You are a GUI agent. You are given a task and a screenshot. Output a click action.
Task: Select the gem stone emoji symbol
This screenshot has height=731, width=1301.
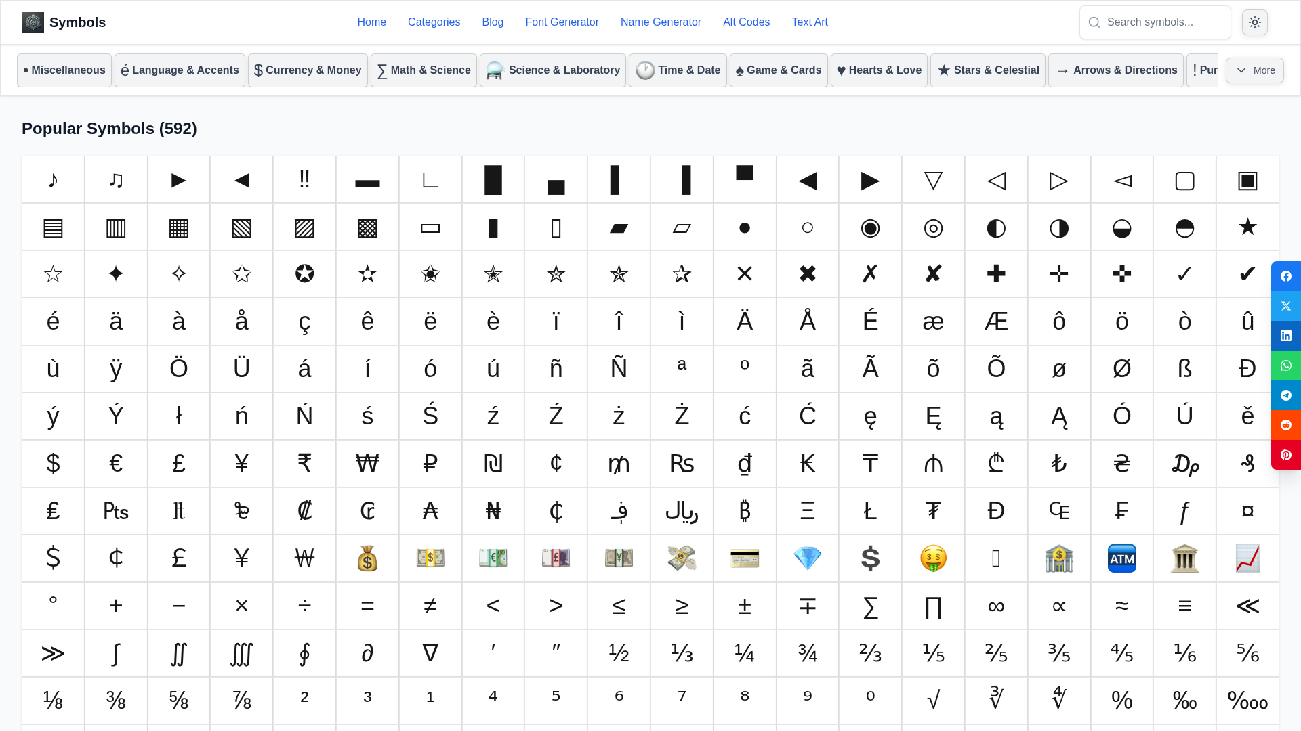[x=807, y=558]
